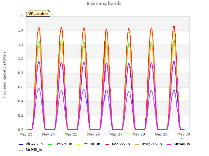Click the red Red655_in color marker
The image size is (209, 156).
[x=107, y=144]
